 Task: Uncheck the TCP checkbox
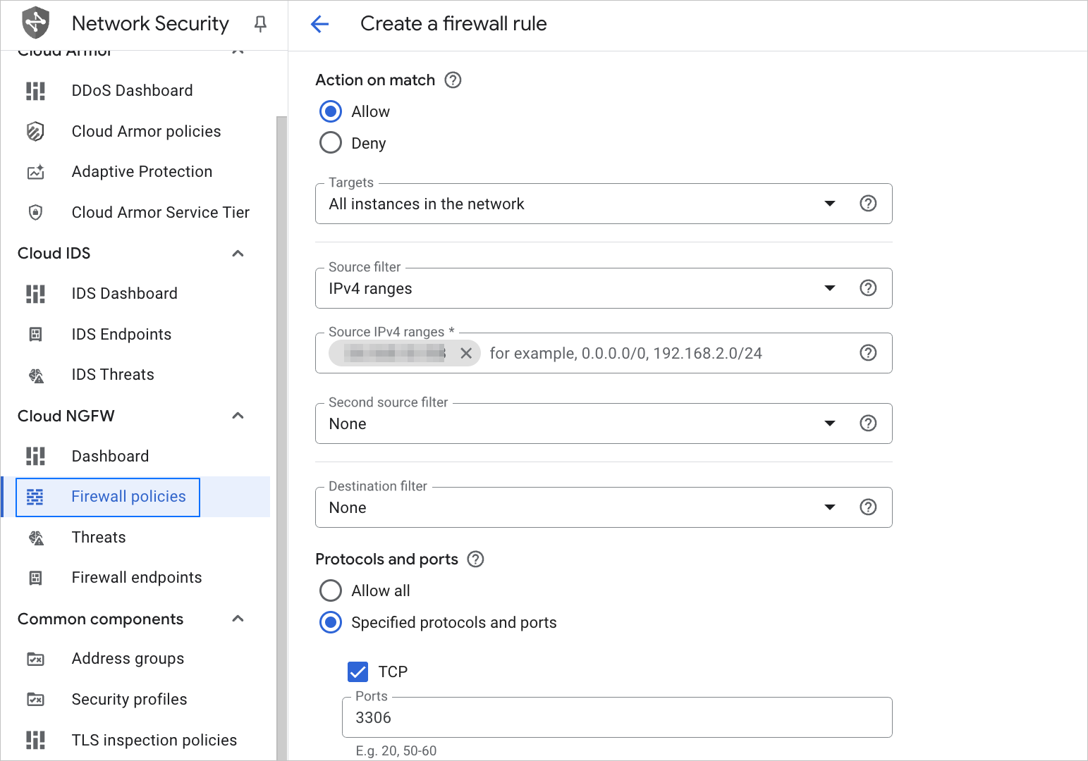point(358,672)
